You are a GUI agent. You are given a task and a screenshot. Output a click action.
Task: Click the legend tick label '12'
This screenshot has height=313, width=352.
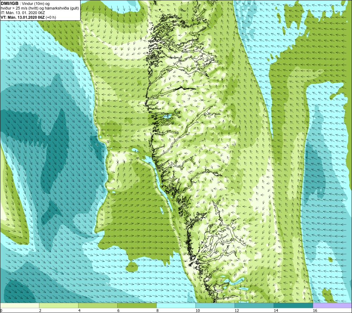(x=237, y=311)
